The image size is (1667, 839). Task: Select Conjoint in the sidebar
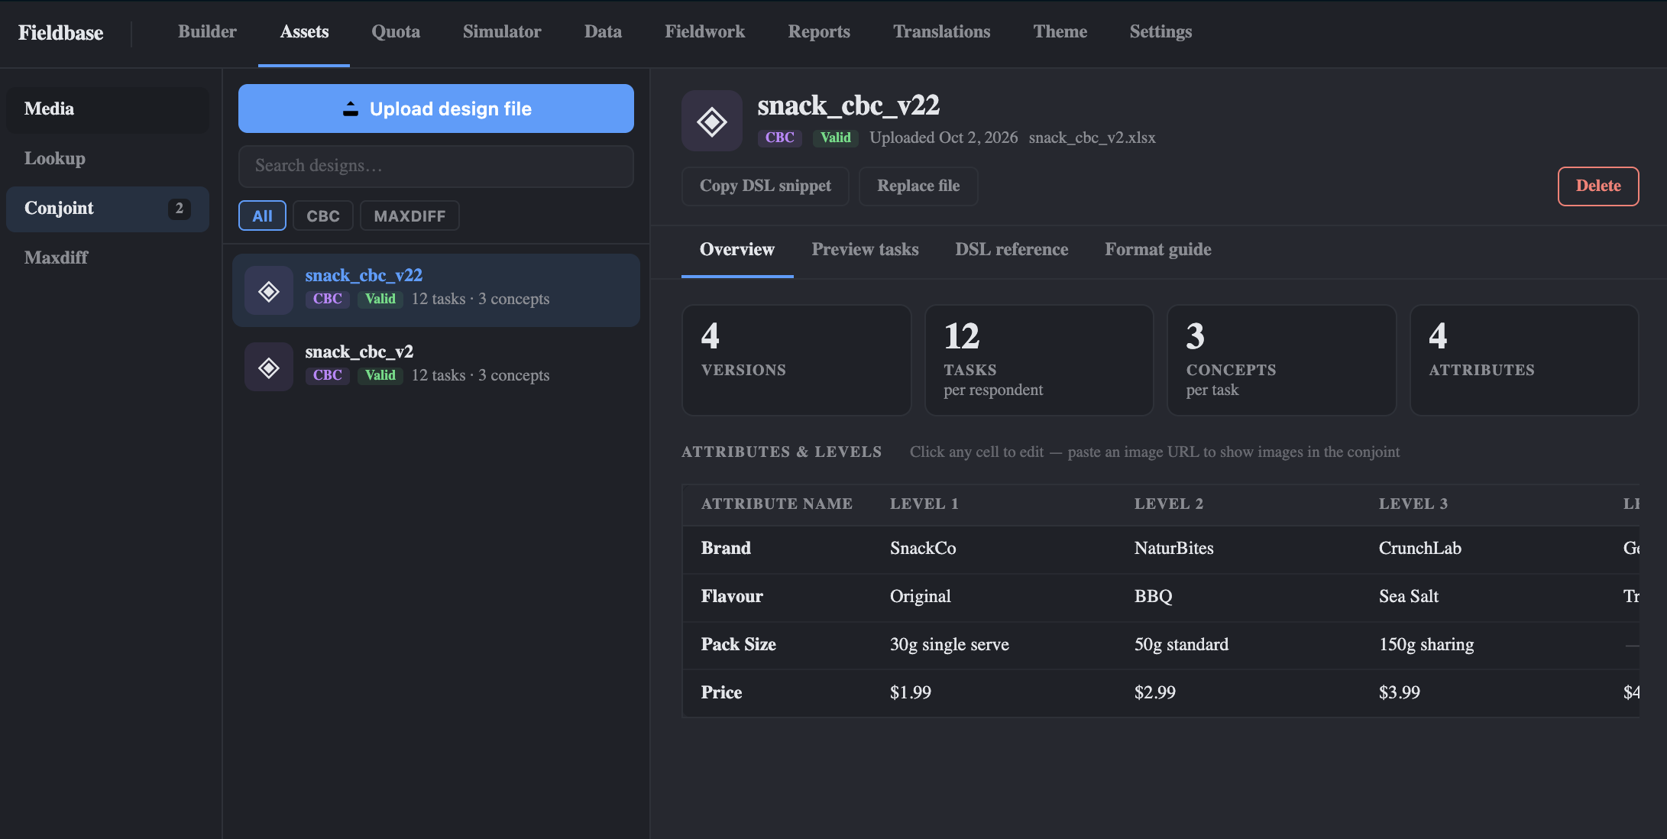(108, 209)
